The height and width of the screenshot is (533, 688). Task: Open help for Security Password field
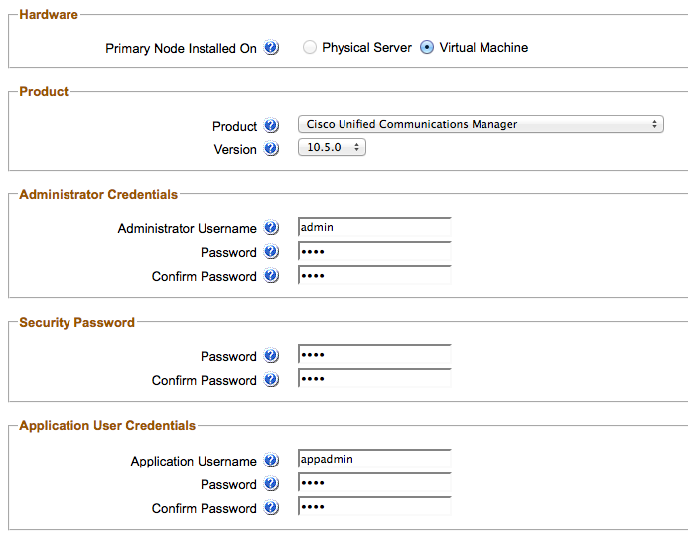[x=271, y=356]
